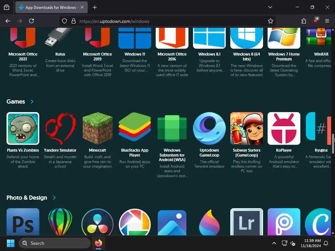335x251 pixels.
Task: Open the Microsoft Office 2021 icon
Action: point(23,38)
